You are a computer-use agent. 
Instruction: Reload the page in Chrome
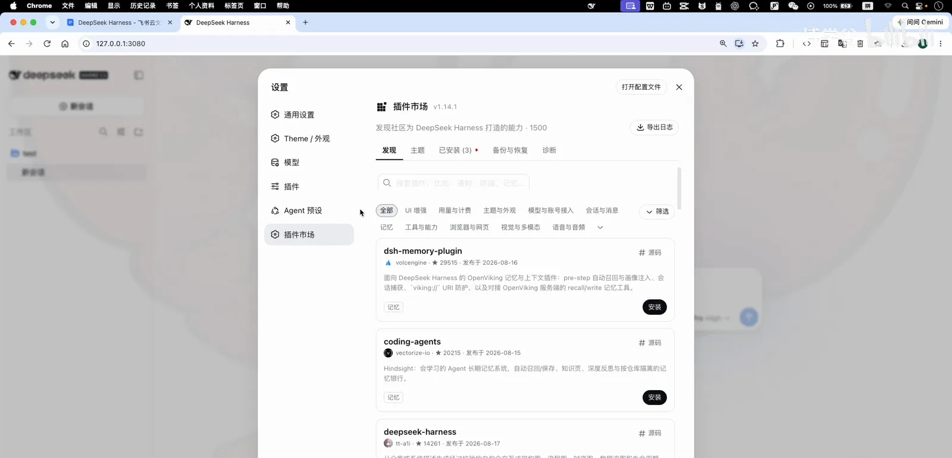pyautogui.click(x=47, y=43)
